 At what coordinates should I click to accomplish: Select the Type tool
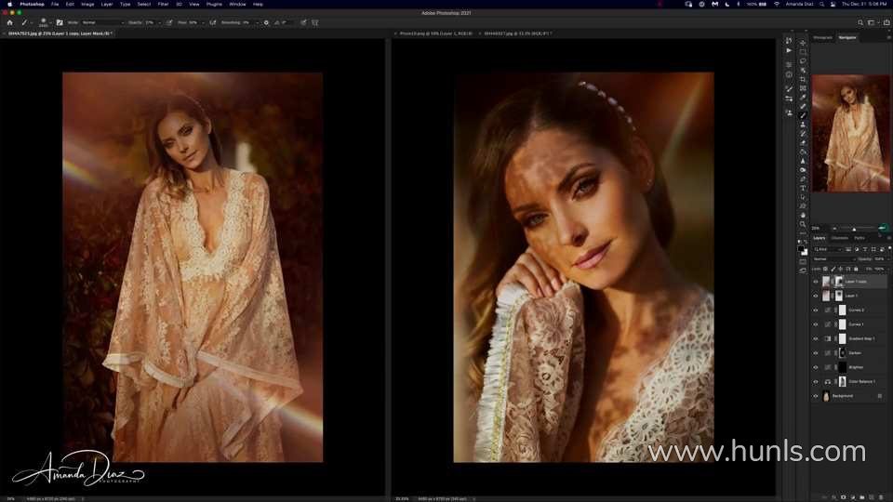pyautogui.click(x=803, y=189)
